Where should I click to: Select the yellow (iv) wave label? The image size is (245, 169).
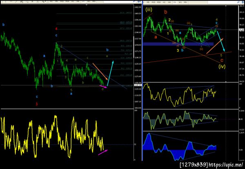click(x=222, y=66)
